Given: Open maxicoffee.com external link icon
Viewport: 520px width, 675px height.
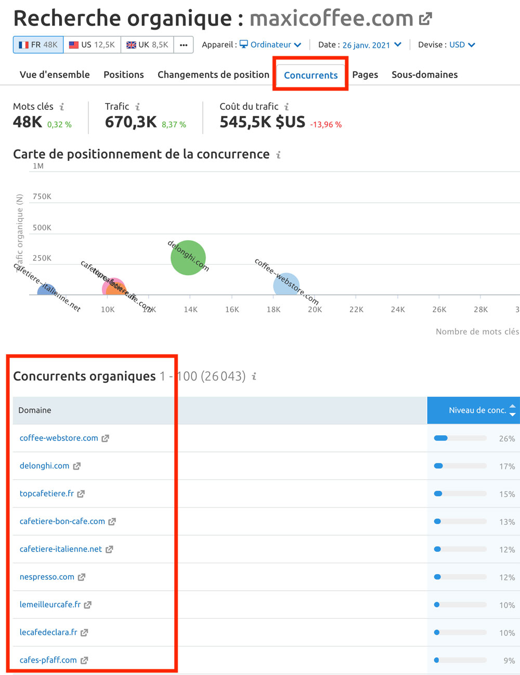Looking at the screenshot, I should pos(425,19).
